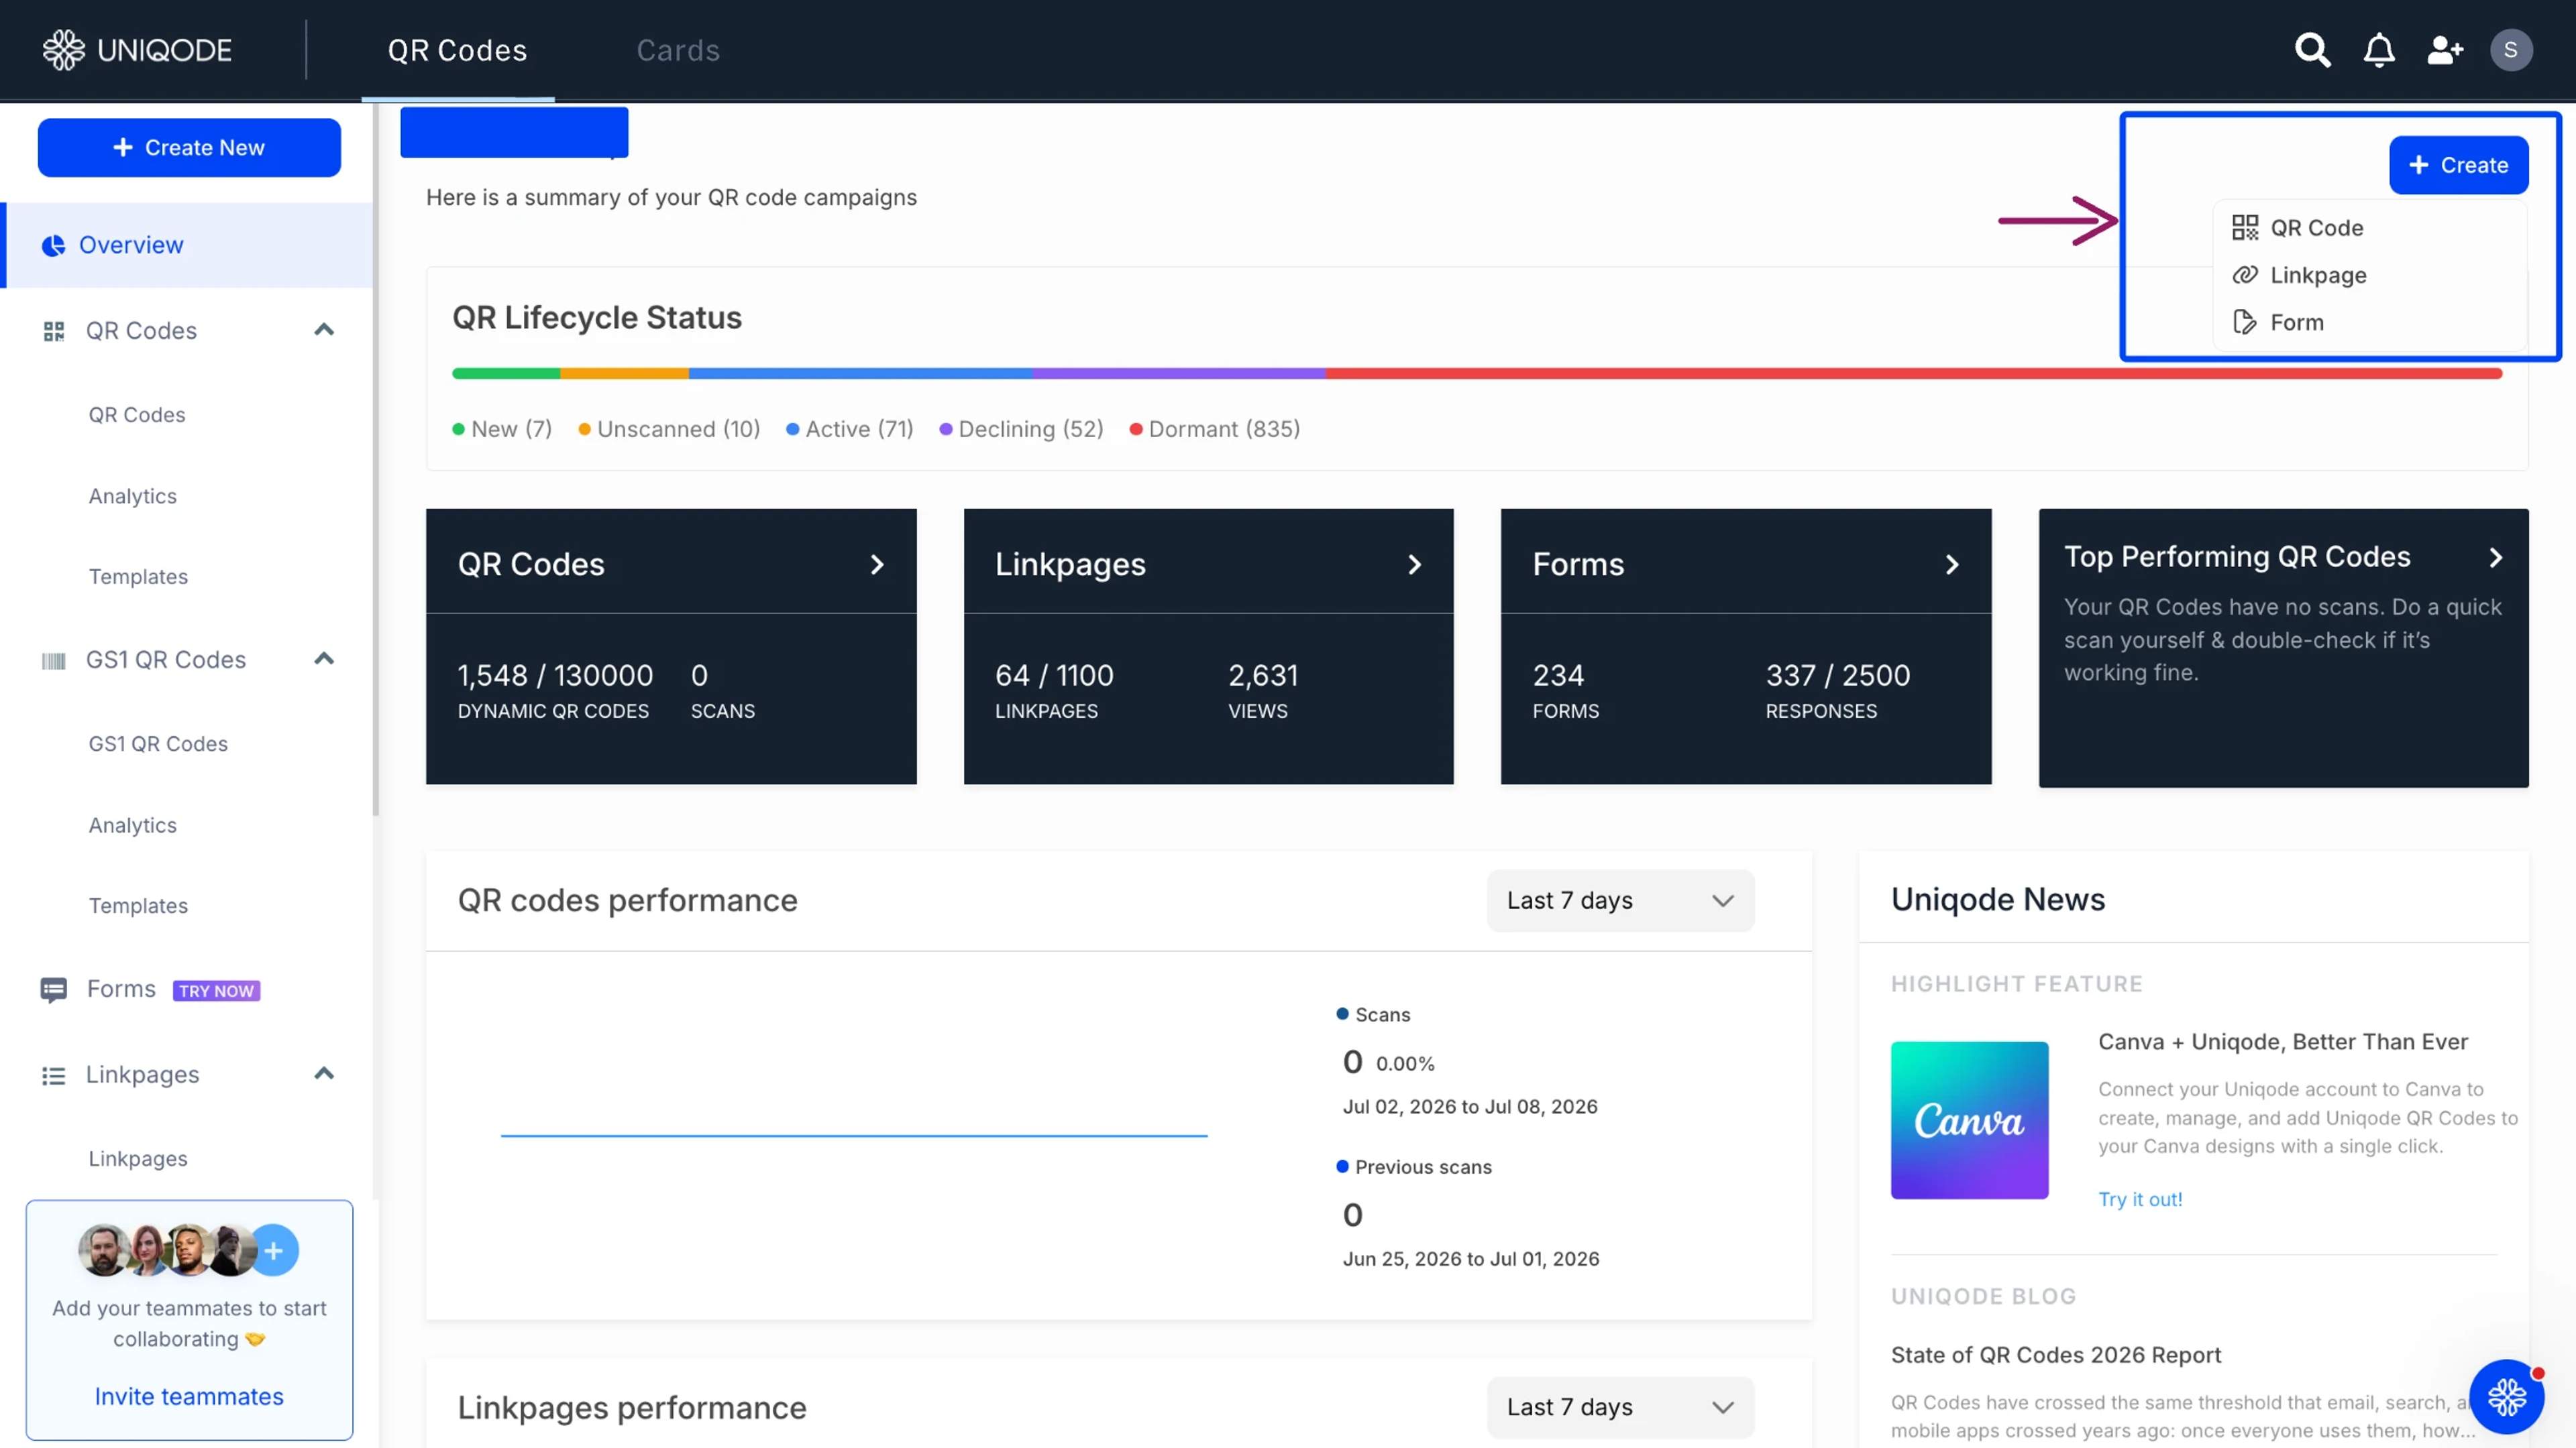Open Templates under GS1 QR Codes

pos(138,906)
